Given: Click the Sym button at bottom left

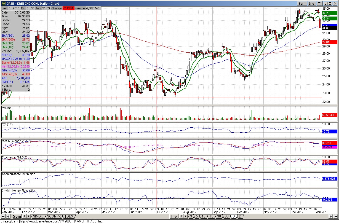Looking at the screenshot, I should [x=17, y=216].
